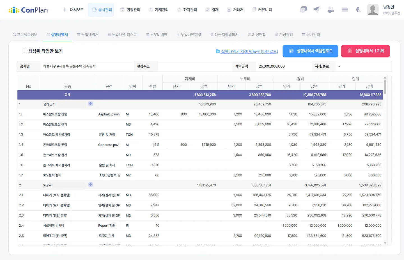Click 실행내역서 초기화 button
The image size is (404, 260).
[366, 51]
